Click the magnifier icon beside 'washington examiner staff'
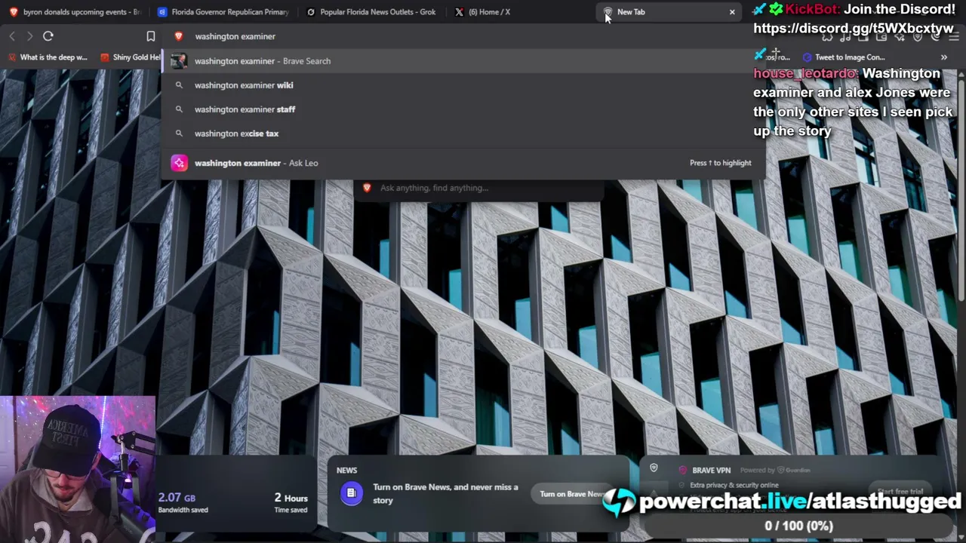 (x=179, y=109)
